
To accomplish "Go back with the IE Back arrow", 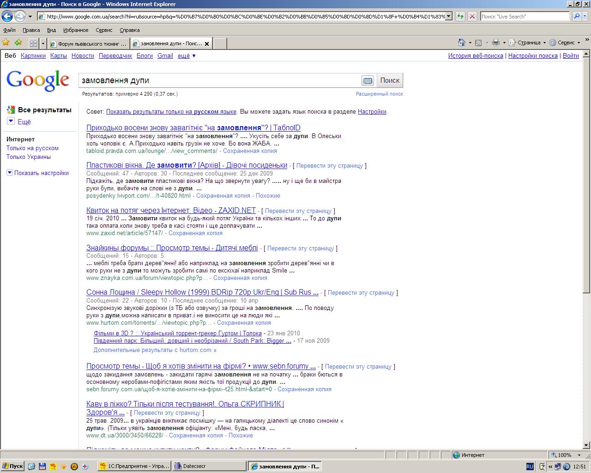I will click(x=7, y=16).
